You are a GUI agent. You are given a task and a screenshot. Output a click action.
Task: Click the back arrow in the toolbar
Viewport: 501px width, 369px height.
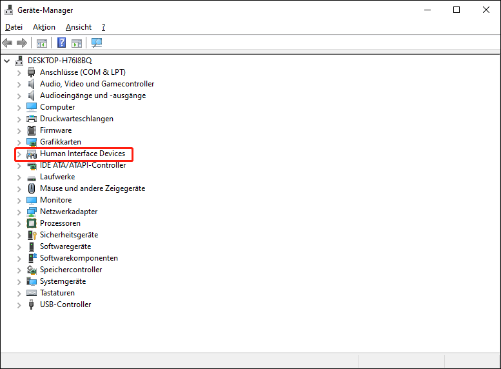[8, 43]
